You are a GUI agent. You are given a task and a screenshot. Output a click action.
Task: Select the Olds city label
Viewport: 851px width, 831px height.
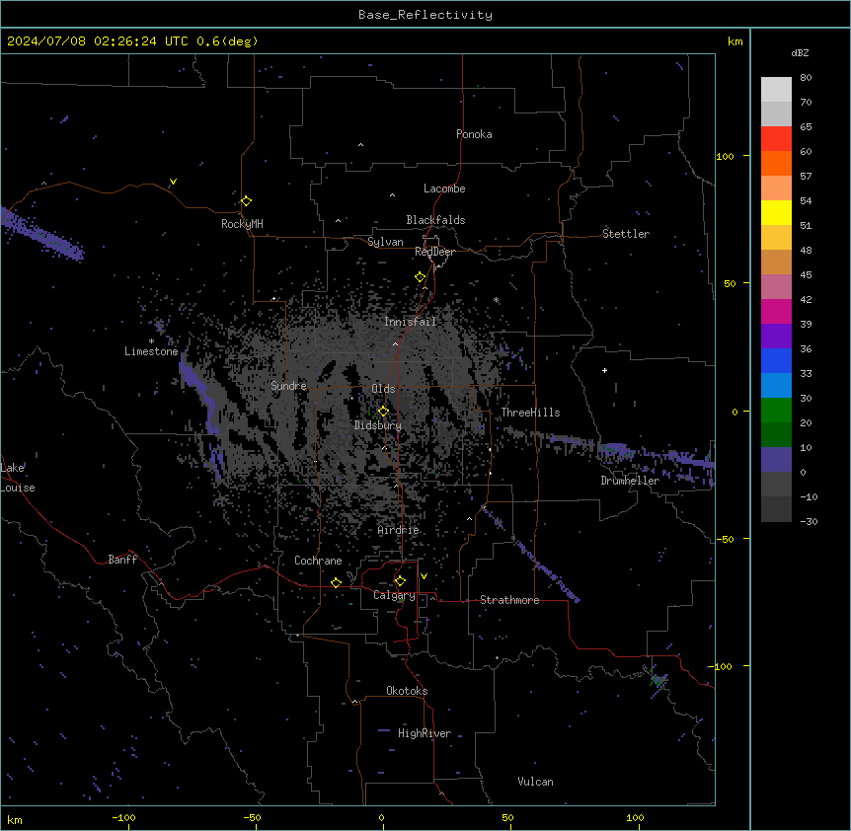(x=383, y=389)
